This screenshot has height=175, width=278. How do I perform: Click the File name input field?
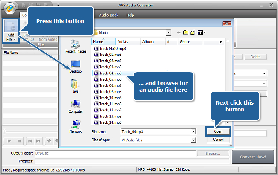156,131
